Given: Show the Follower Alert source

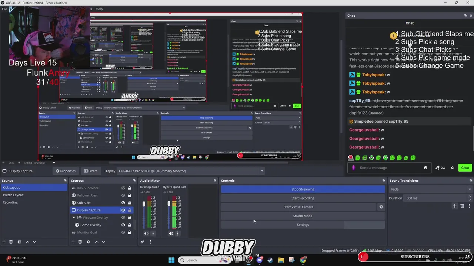Looking at the screenshot, I should [123, 195].
